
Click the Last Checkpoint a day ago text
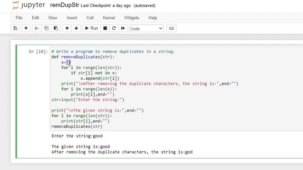pos(106,6)
